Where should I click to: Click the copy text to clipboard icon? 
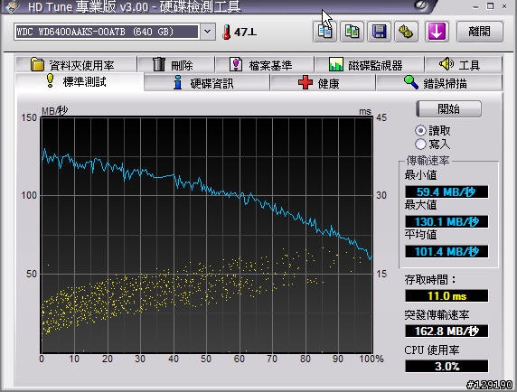[x=324, y=32]
